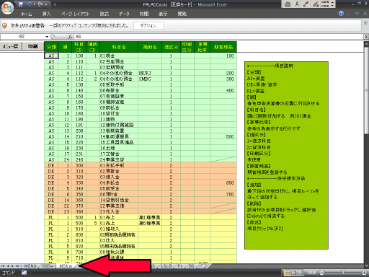Click the オプション security options button
The width and height of the screenshot is (369, 277).
click(x=148, y=25)
